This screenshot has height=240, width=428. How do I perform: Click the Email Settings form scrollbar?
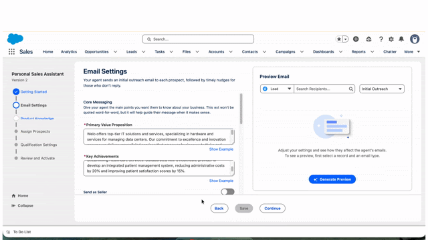pyautogui.click(x=241, y=109)
